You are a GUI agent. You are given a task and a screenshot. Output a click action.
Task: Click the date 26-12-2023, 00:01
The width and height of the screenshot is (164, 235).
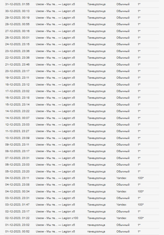tap(17, 38)
